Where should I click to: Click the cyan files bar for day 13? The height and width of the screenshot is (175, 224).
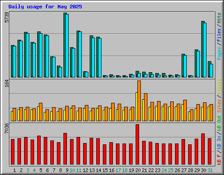coord(93,57)
